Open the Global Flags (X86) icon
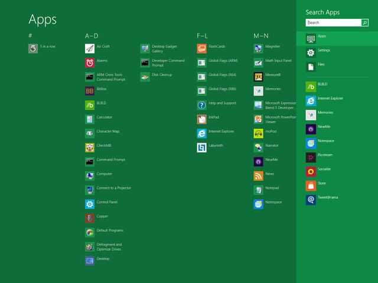 coord(201,91)
